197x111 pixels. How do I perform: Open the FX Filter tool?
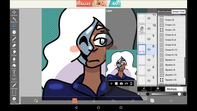pos(14,33)
